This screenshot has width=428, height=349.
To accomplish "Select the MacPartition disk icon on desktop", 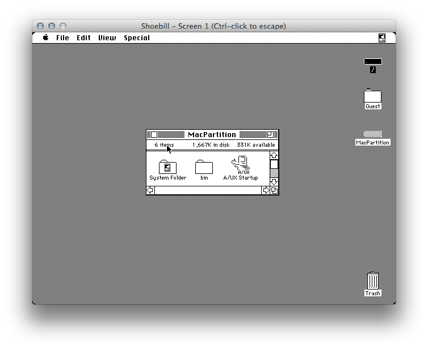I will coord(373,134).
